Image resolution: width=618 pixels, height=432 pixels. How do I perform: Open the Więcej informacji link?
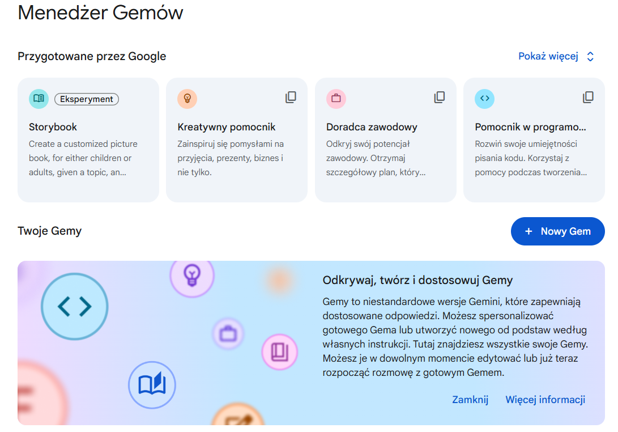click(x=545, y=400)
